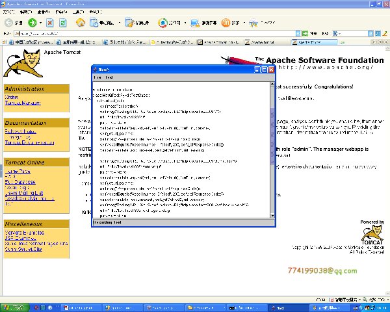Click the monitor screen toolbar icon
390x312 pixels.
point(195,23)
